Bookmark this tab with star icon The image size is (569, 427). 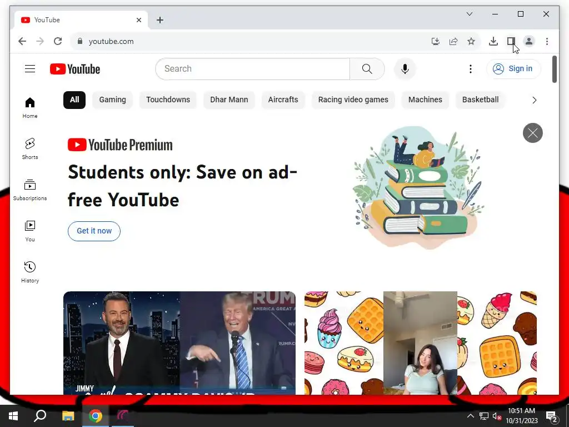tap(471, 41)
